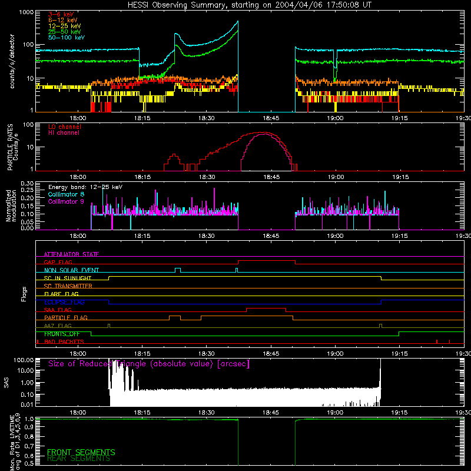The width and height of the screenshot is (471, 471).
Task: Click the SC IN SUNLIGHT flag label
Action: tap(68, 278)
